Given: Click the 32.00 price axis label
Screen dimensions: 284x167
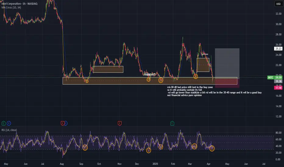Looking at the screenshot, I should (x=279, y=14).
